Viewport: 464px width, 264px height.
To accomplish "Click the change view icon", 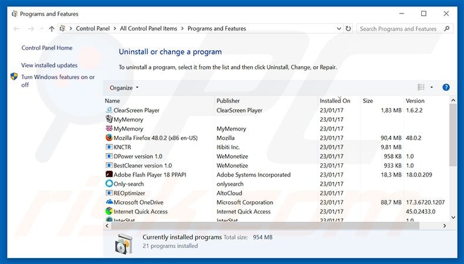I will 421,87.
